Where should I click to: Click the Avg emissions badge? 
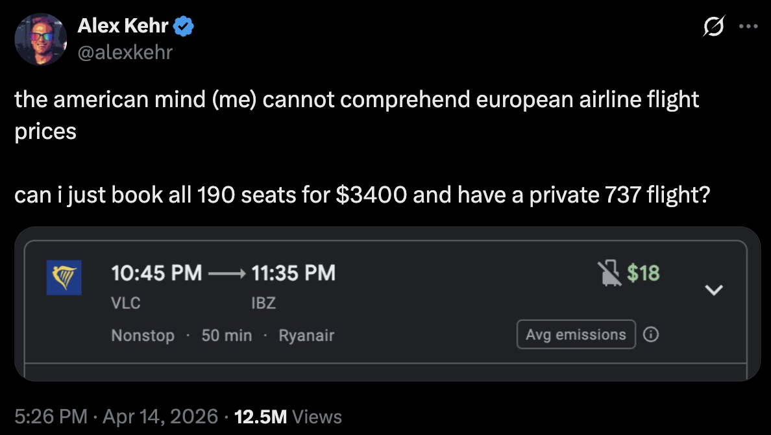pyautogui.click(x=576, y=335)
